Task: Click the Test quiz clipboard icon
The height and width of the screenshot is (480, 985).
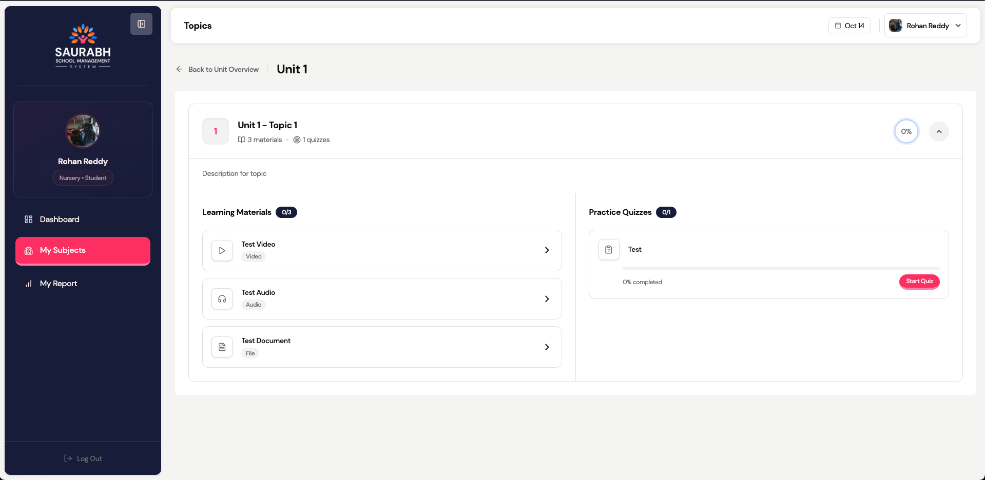Action: [609, 250]
